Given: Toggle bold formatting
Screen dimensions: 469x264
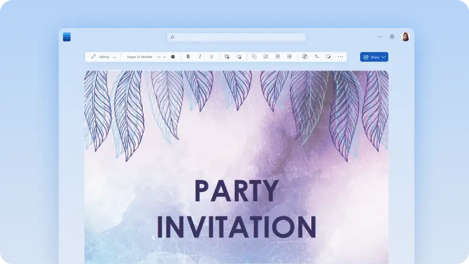Looking at the screenshot, I should pos(188,57).
